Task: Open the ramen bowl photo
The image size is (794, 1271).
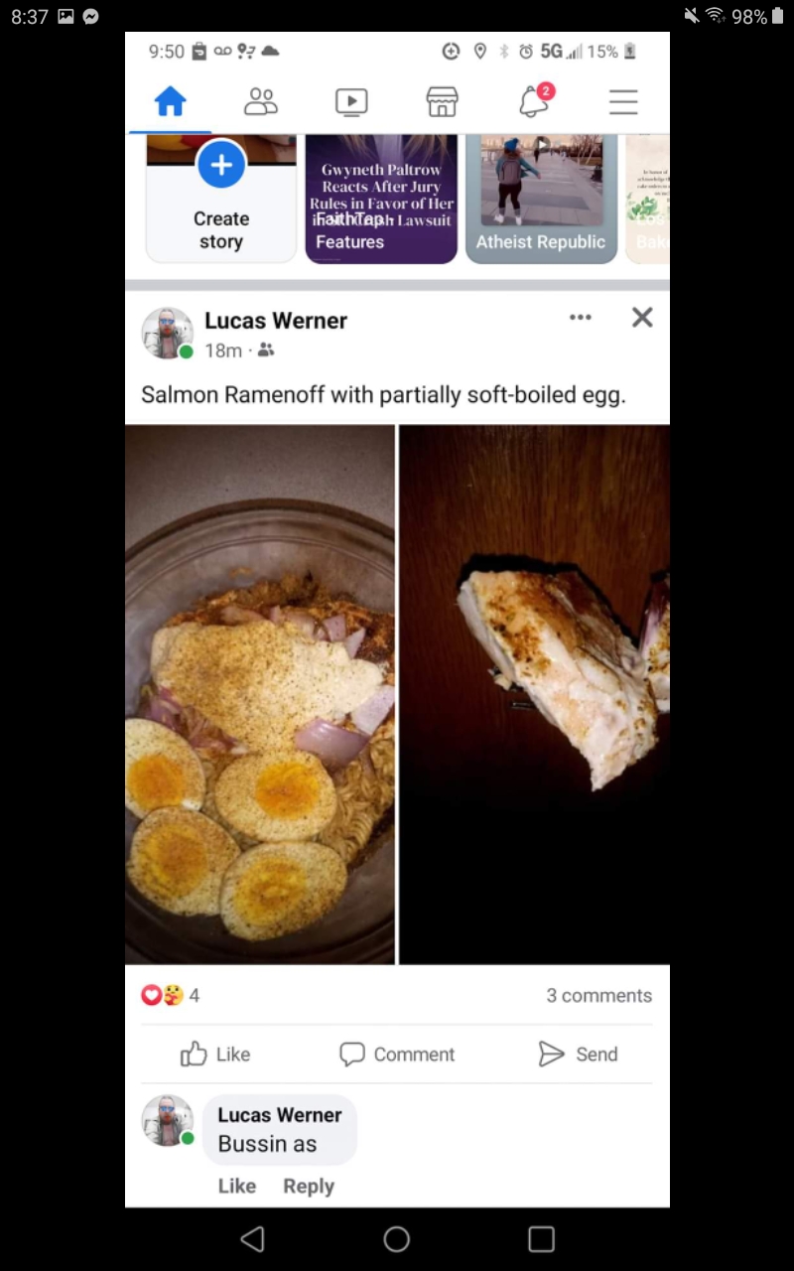Action: [x=260, y=694]
